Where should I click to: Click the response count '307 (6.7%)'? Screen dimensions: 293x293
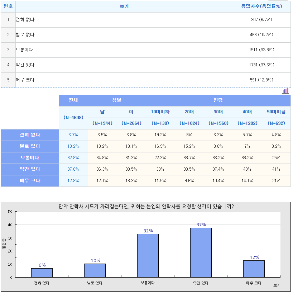[261, 20]
